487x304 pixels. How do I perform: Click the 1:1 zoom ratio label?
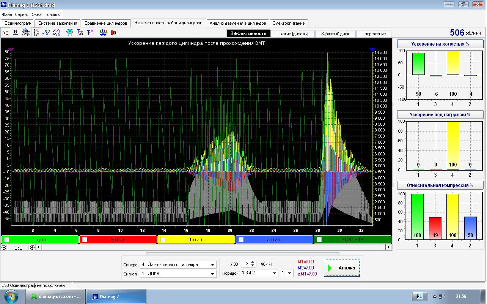click(18, 248)
